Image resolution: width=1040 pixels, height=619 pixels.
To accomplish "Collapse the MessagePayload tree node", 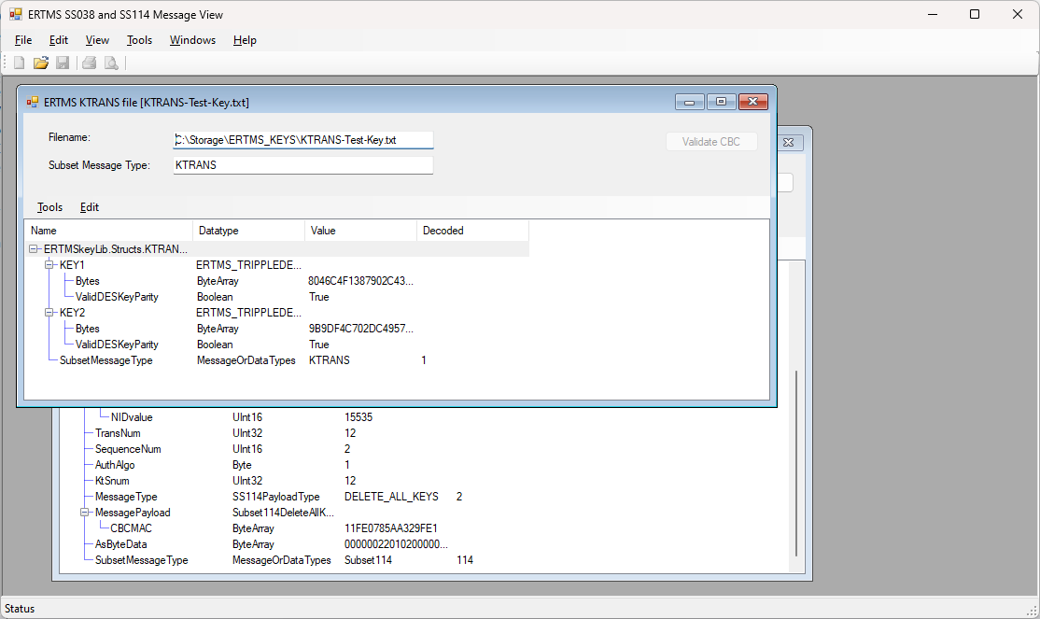I will [85, 513].
